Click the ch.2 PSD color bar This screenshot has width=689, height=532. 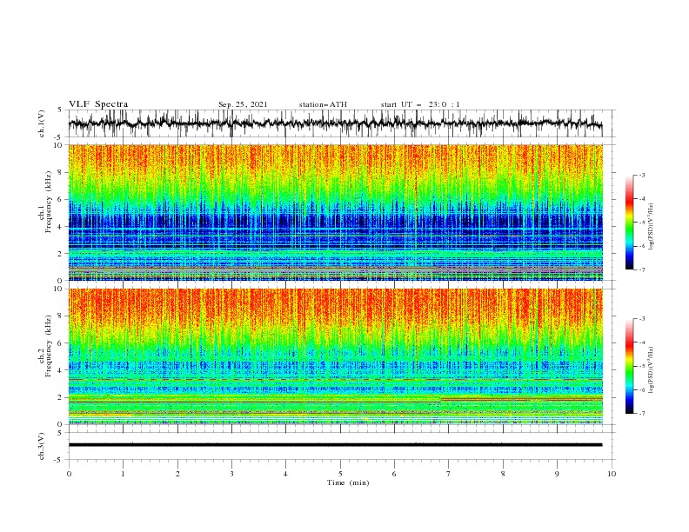click(x=629, y=366)
